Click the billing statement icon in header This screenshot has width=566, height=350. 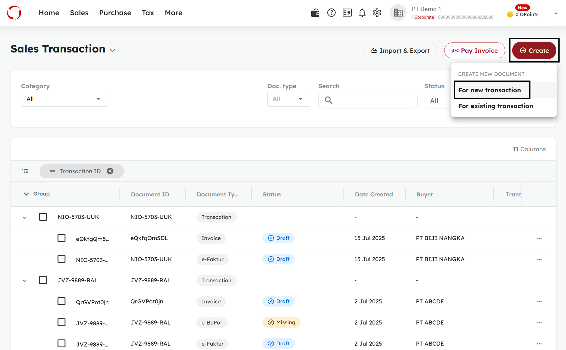point(347,13)
